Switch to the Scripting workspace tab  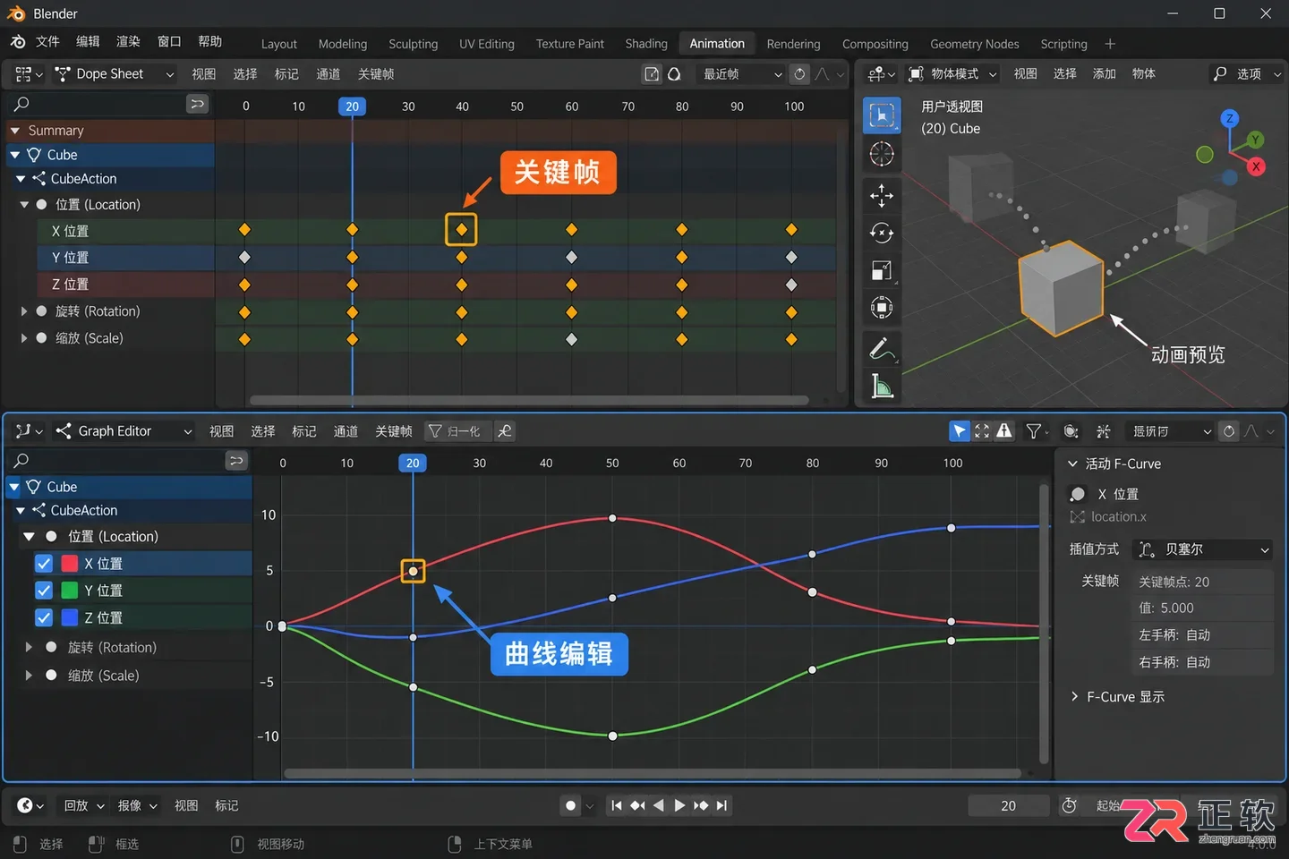click(x=1063, y=44)
